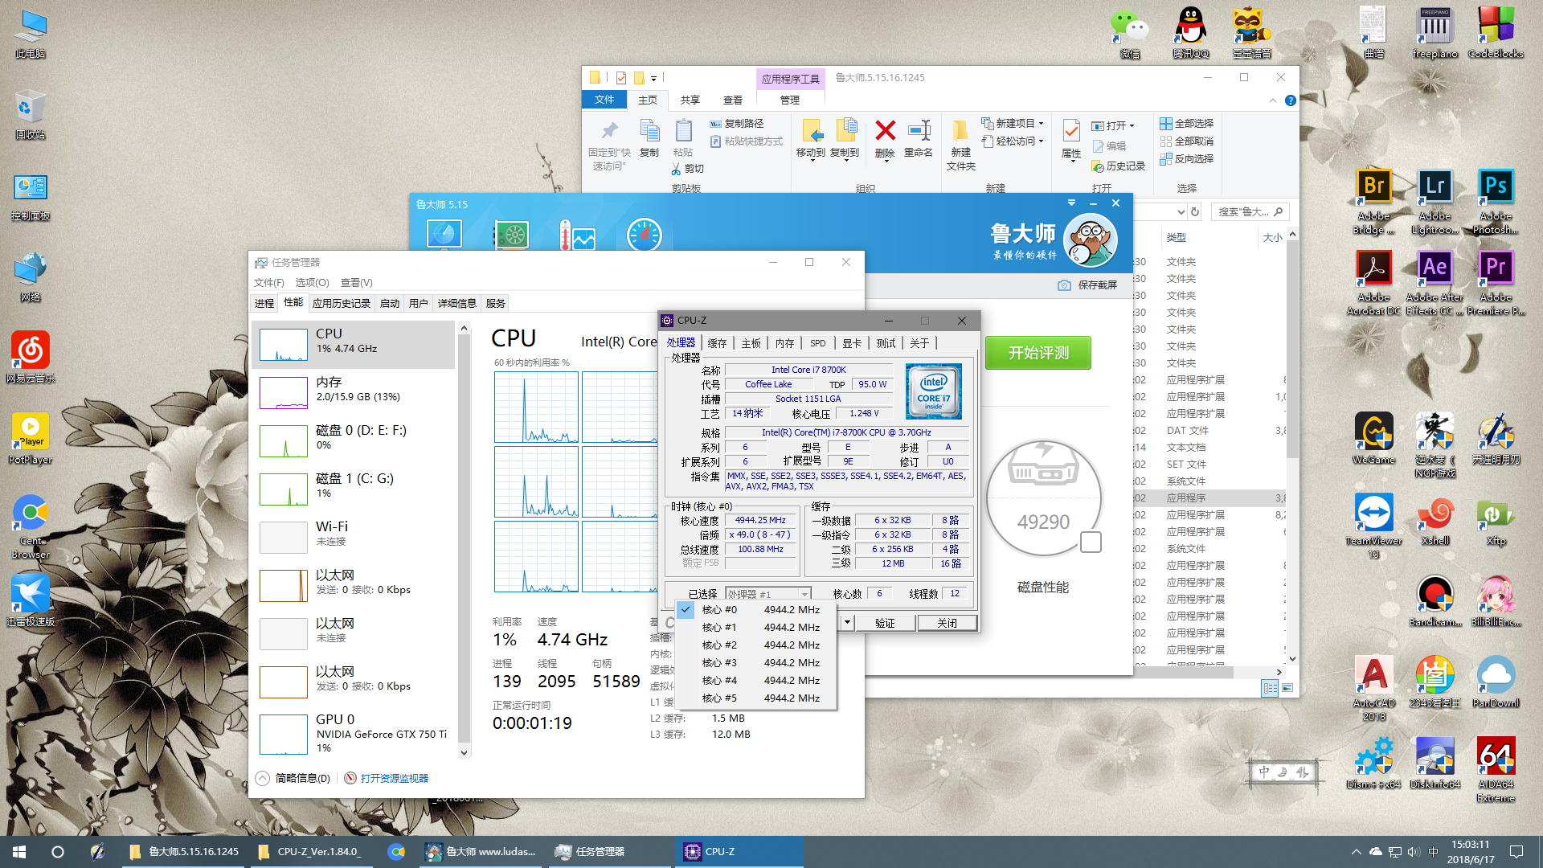Image resolution: width=1543 pixels, height=868 pixels.
Task: Open DiskInfo64 desktop icon
Action: (1435, 764)
